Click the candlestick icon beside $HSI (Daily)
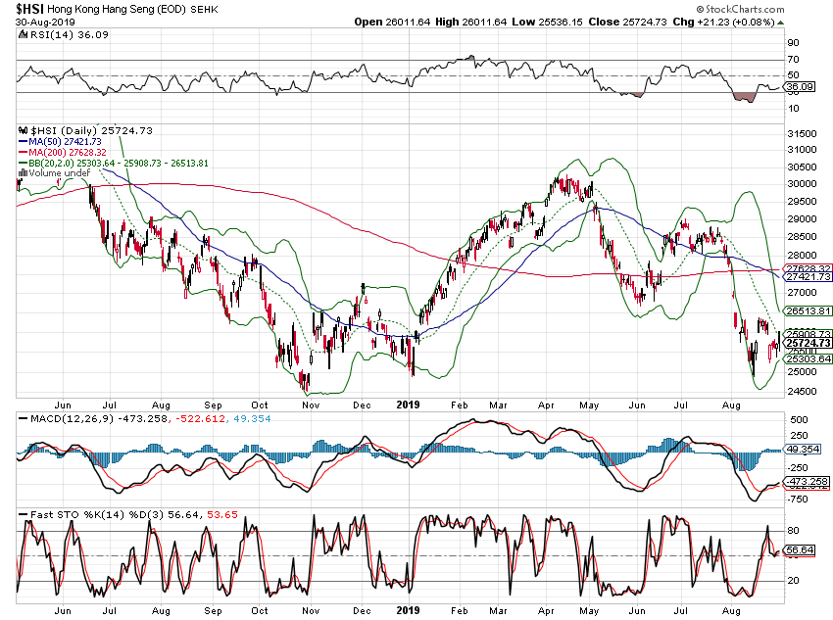 click(x=24, y=130)
